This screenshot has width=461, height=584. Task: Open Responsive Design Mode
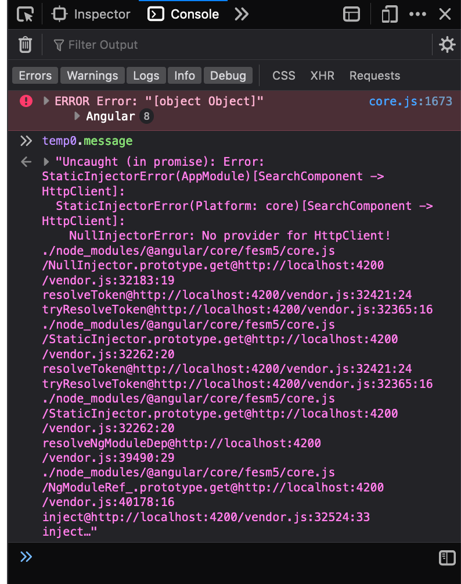click(x=389, y=15)
